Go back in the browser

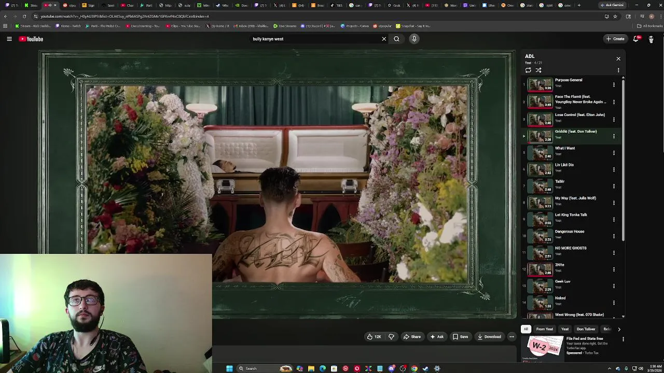[x=5, y=16]
